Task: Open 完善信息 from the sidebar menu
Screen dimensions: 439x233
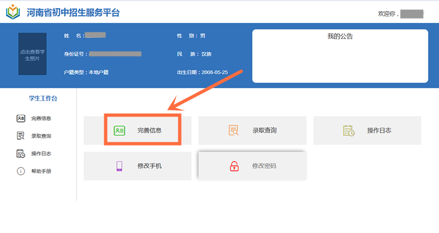Action: point(41,118)
